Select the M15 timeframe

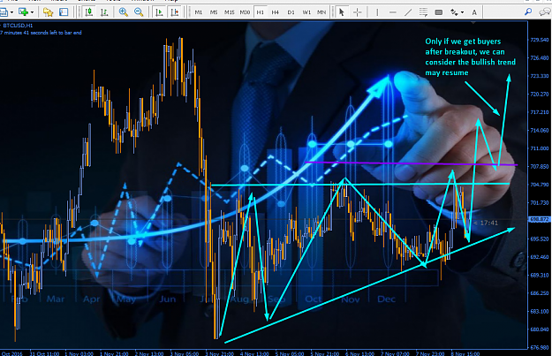coord(229,12)
